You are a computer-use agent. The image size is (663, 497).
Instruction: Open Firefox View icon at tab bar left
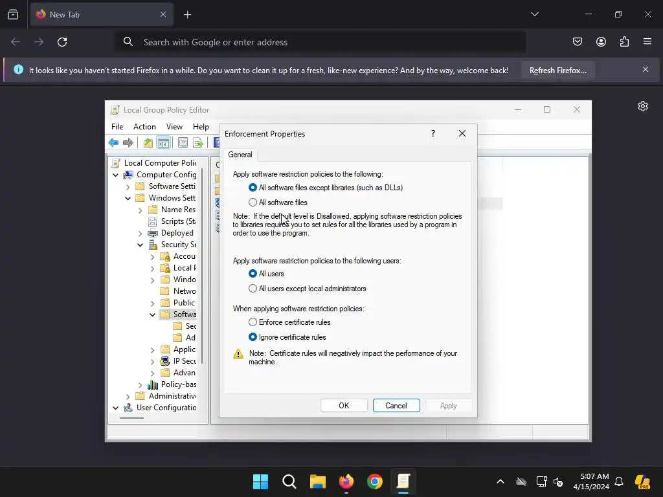[x=13, y=14]
